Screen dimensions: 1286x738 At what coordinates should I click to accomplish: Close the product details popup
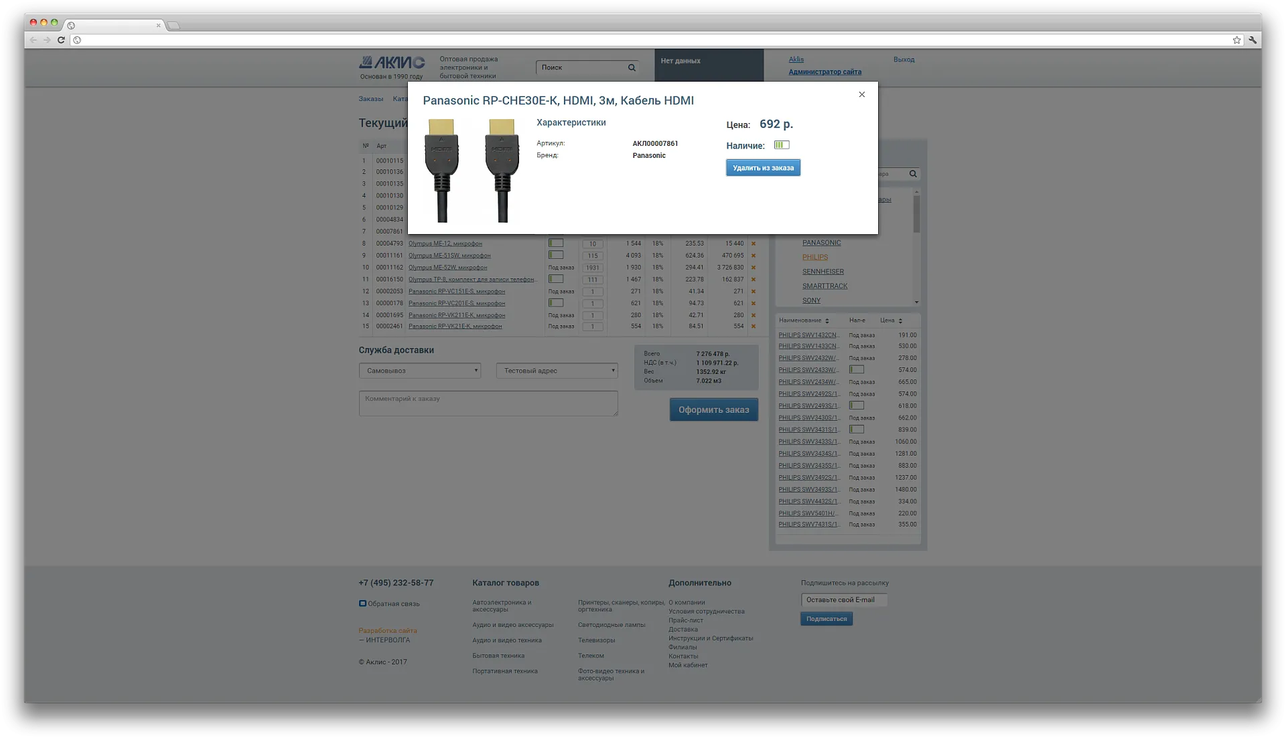pos(862,94)
